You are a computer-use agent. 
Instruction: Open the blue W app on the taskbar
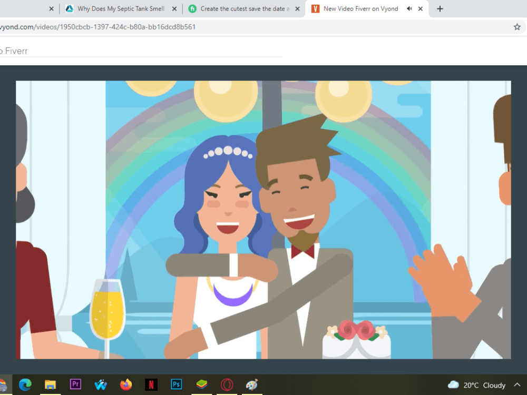(101, 384)
